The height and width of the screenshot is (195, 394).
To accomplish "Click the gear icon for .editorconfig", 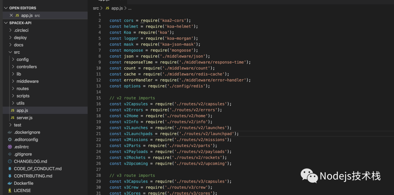I will (x=10, y=139).
